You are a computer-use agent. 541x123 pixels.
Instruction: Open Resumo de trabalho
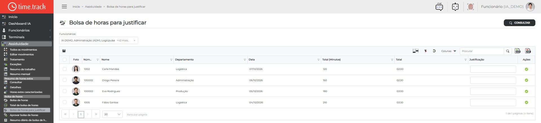tap(23, 69)
